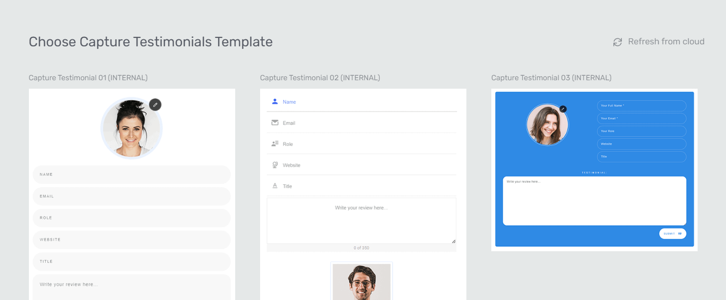Click the WEBSITE field in template 01
The height and width of the screenshot is (300, 726).
(x=132, y=240)
